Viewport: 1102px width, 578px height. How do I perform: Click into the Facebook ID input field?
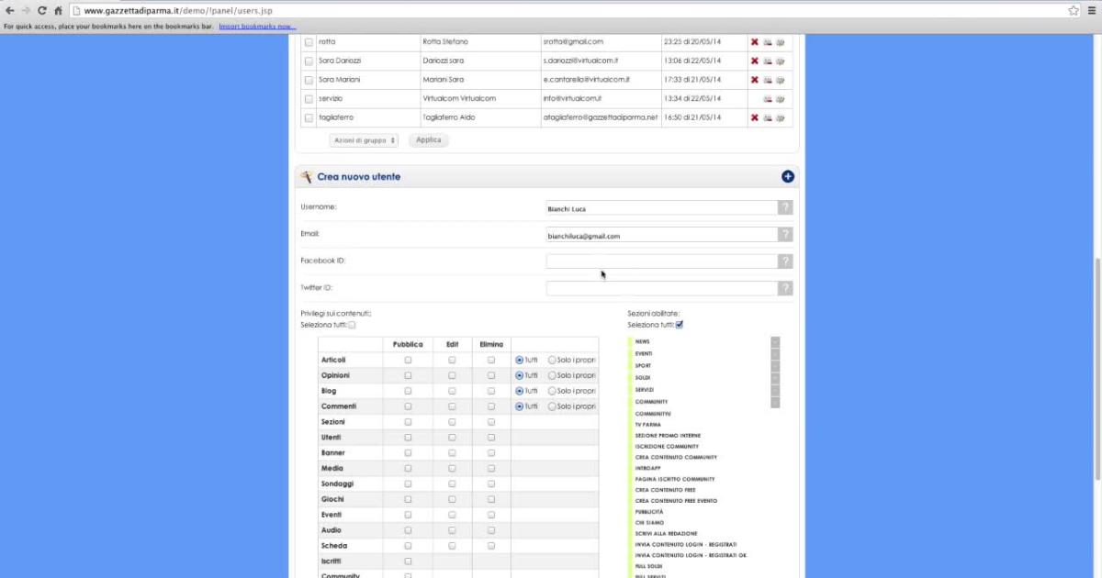[661, 261]
